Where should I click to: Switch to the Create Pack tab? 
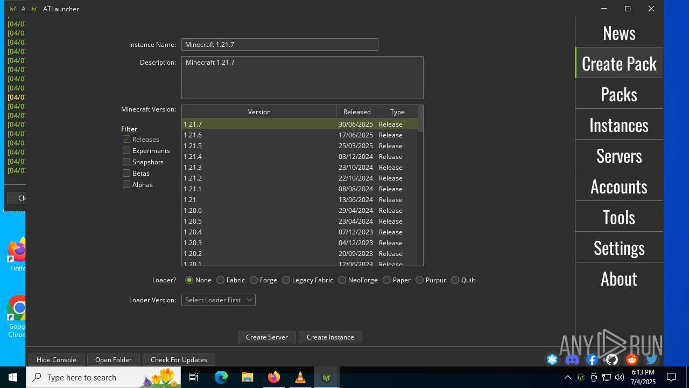pyautogui.click(x=619, y=63)
